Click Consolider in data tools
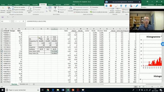Screen dimensions: 164x92 tap(94, 7)
